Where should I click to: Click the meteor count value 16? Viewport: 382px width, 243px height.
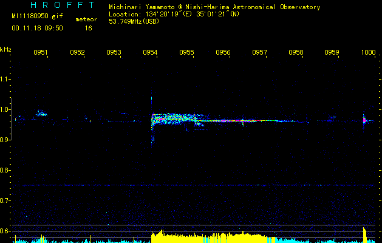pos(89,29)
